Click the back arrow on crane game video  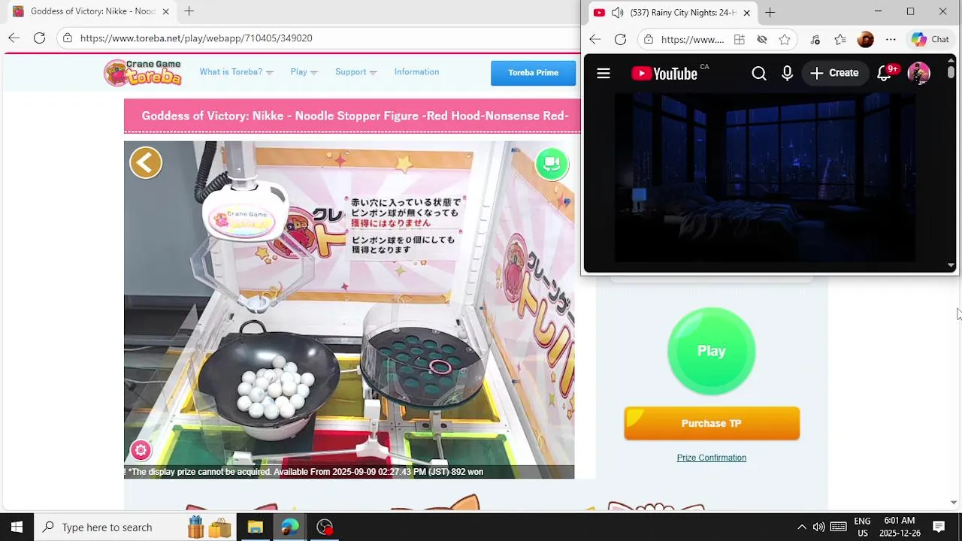pos(146,162)
